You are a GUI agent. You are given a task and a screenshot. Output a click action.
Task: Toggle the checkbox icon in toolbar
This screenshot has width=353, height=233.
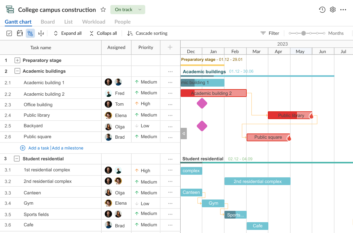[x=9, y=33]
